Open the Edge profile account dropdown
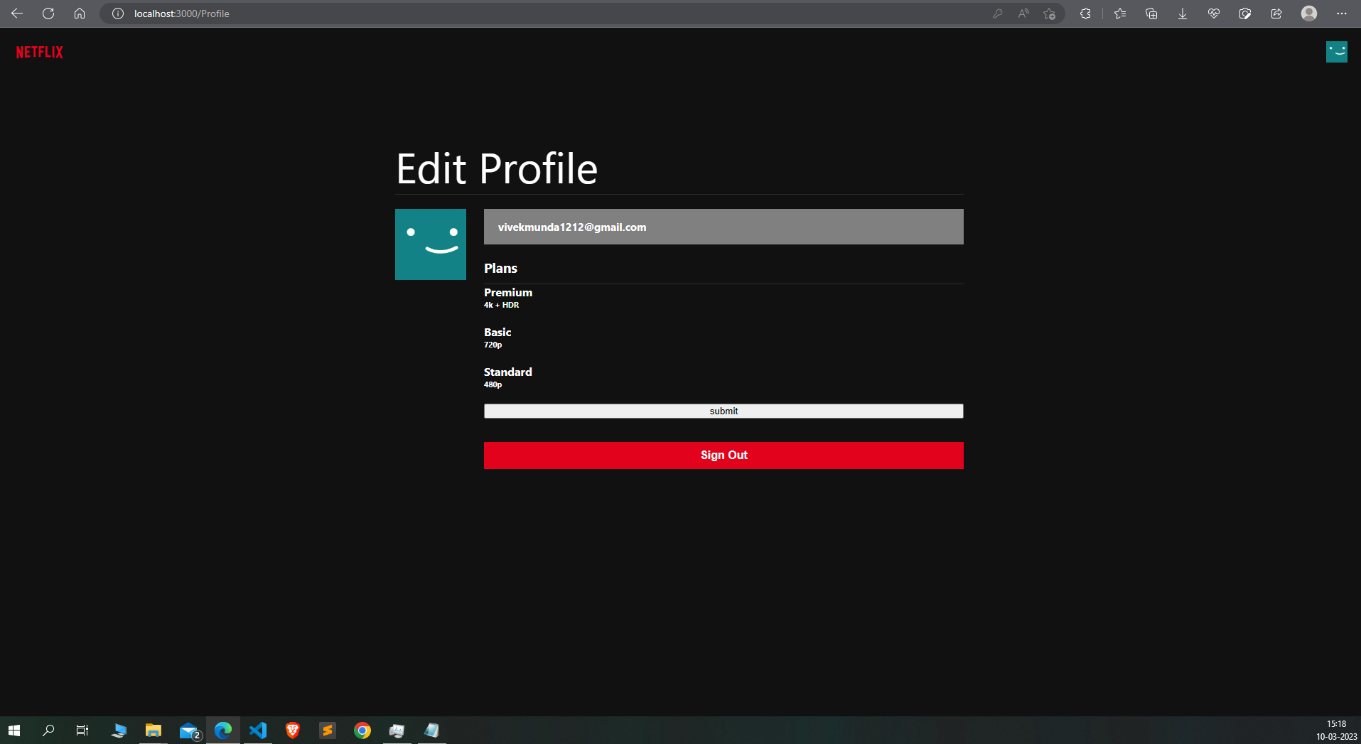This screenshot has width=1361, height=744. pyautogui.click(x=1308, y=13)
